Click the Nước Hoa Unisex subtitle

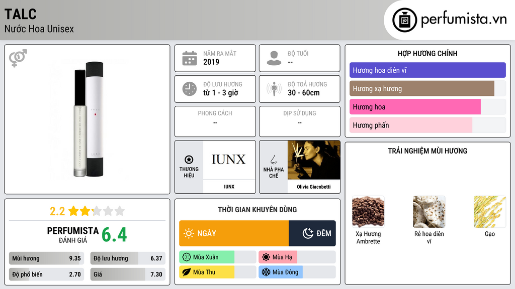pyautogui.click(x=39, y=29)
